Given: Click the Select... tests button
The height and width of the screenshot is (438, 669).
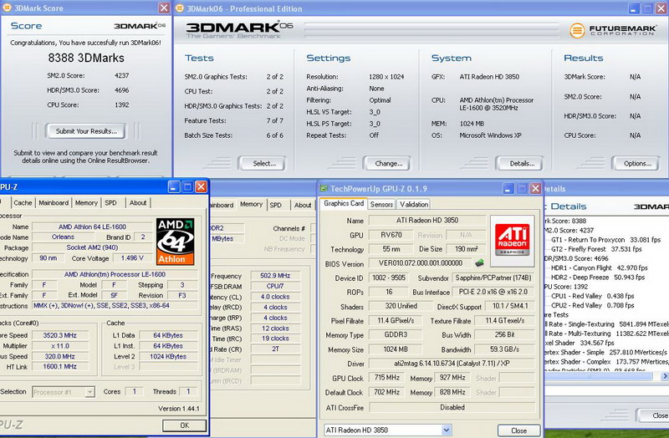Looking at the screenshot, I should click(x=262, y=163).
